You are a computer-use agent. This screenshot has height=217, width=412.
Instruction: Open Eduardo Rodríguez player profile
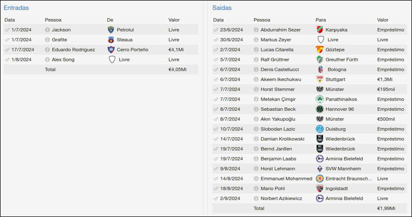point(73,49)
